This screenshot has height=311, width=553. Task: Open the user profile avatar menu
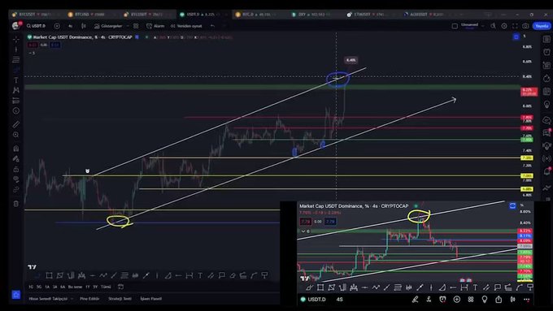coord(16,26)
